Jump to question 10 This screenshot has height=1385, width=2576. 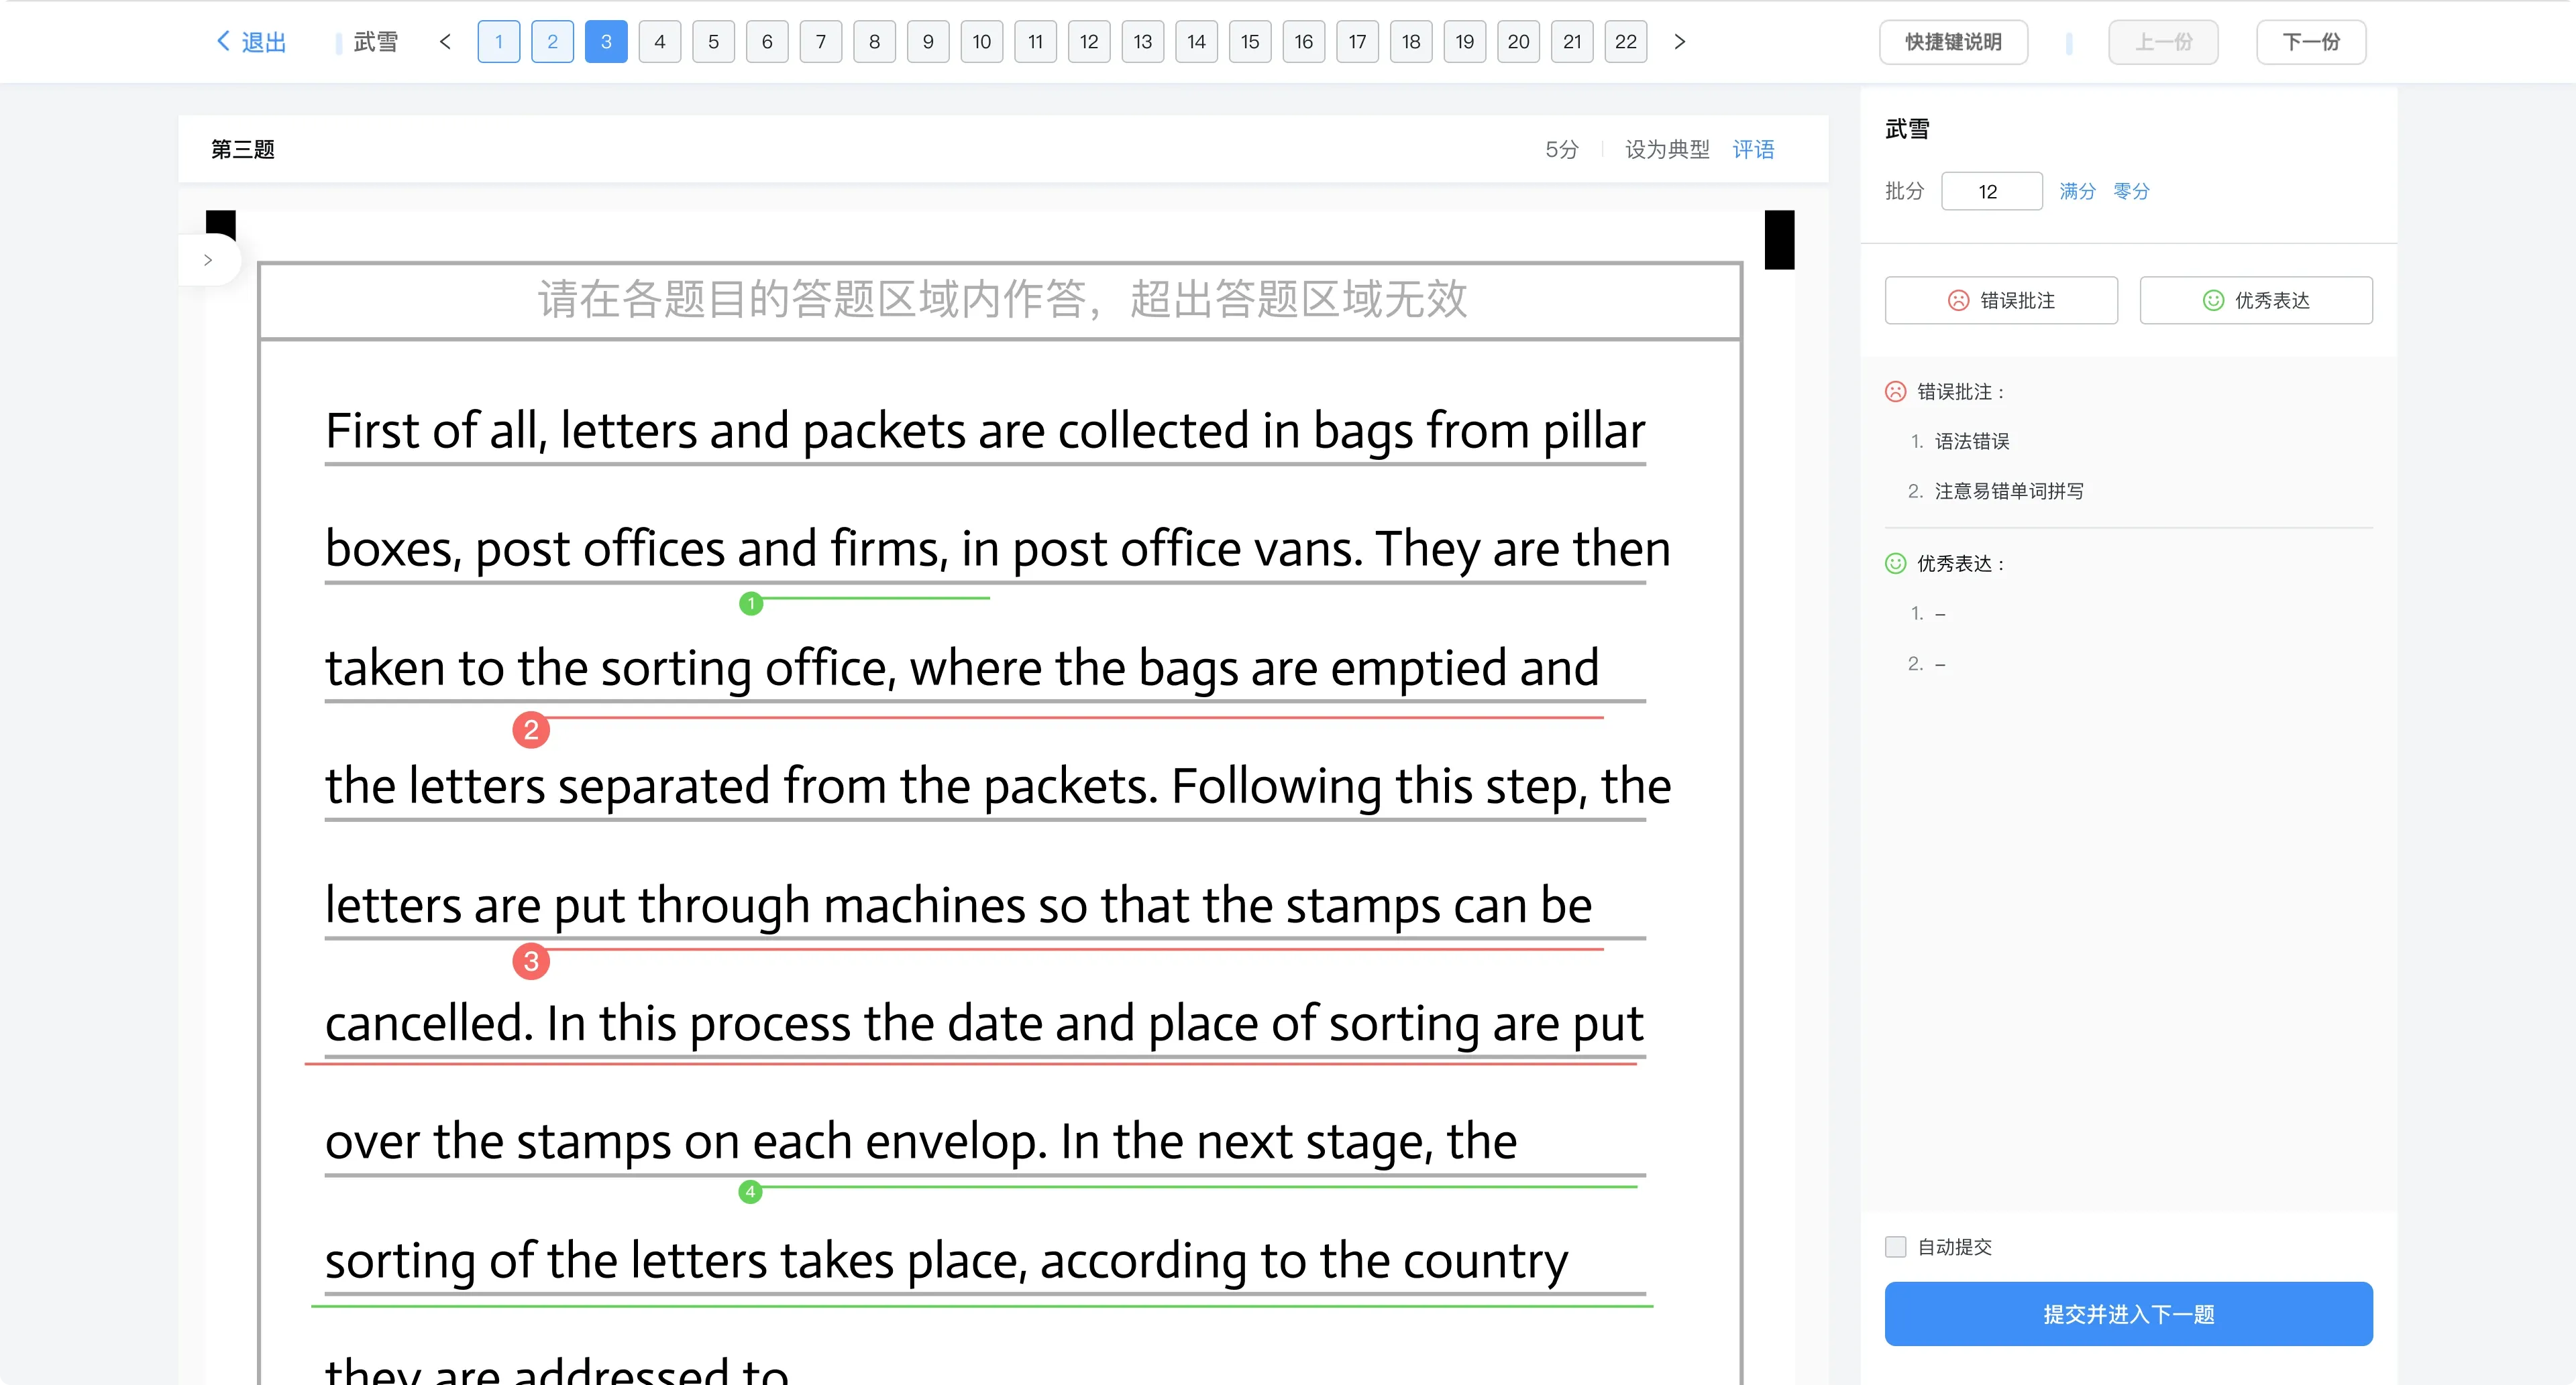982,41
